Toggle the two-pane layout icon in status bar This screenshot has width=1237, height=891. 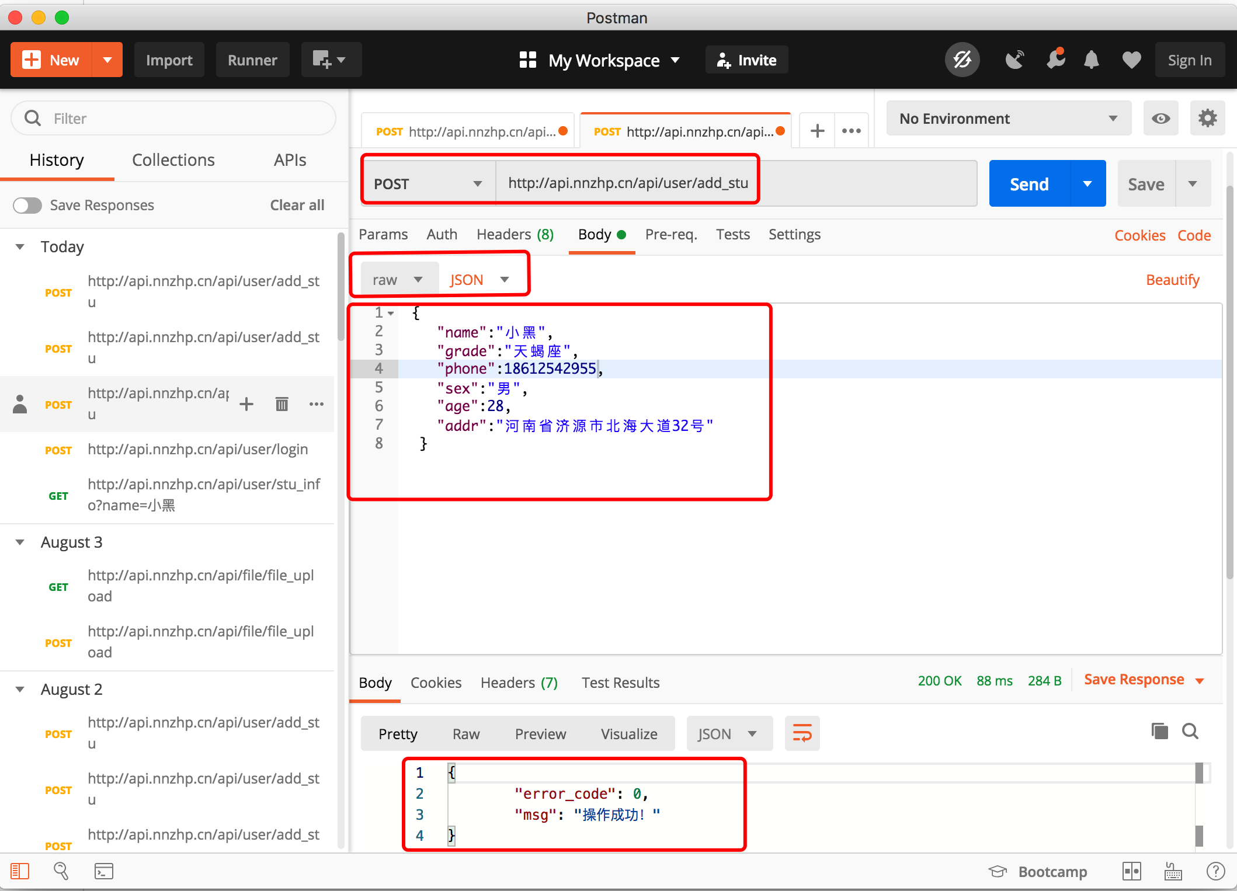1131,871
